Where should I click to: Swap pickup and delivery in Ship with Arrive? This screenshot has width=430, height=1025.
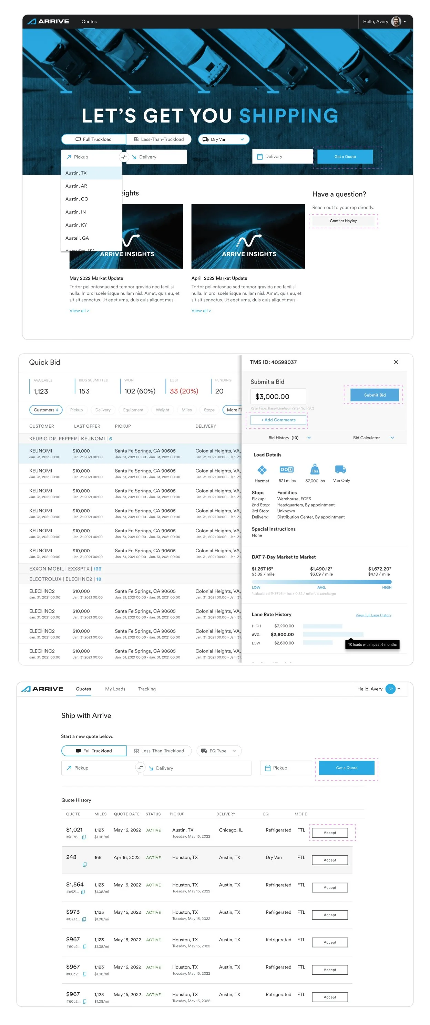coord(140,767)
